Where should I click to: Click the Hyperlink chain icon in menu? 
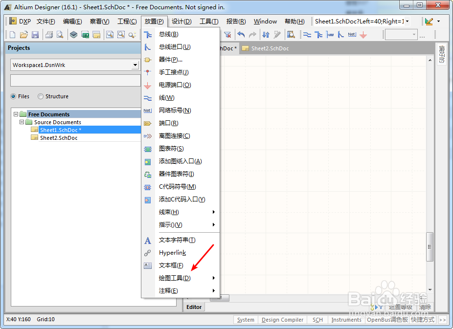pyautogui.click(x=148, y=253)
